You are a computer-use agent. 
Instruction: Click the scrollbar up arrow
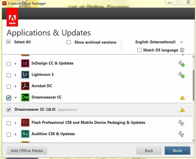tap(193, 56)
